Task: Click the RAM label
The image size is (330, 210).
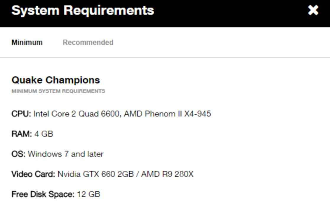Action: pos(21,134)
